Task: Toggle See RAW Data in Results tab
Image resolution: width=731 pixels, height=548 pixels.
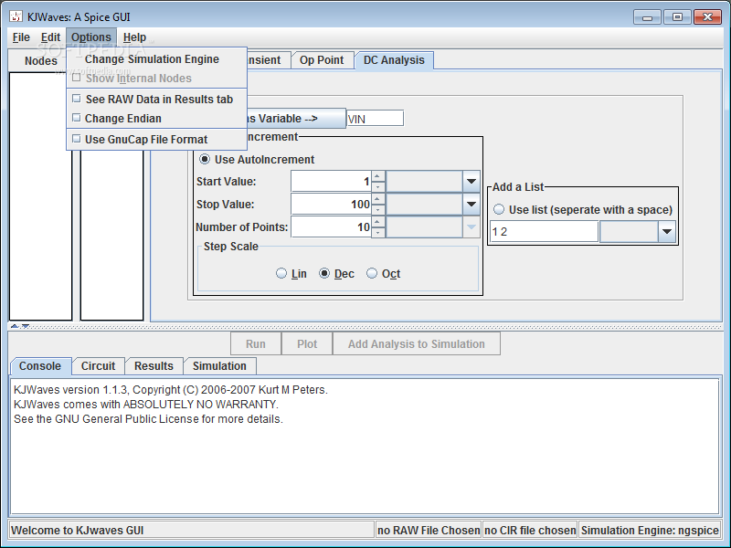Action: pyautogui.click(x=156, y=100)
